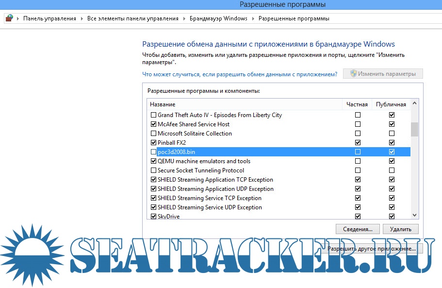The width and height of the screenshot is (442, 288).
Task: Open link about risks of allowing apps
Action: coord(240,74)
